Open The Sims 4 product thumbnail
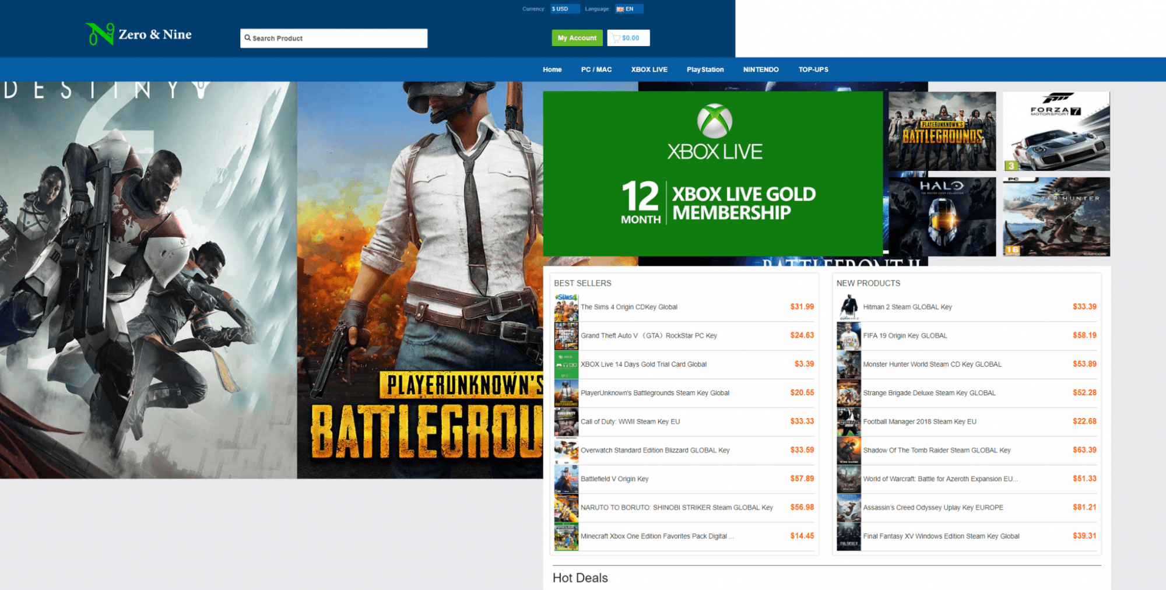 coord(566,307)
